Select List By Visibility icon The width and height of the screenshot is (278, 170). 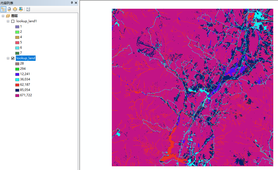click(15, 9)
